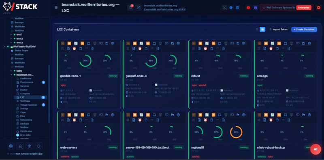
Task: Toggle the hamburger sidebar menu
Action: pos(56,8)
